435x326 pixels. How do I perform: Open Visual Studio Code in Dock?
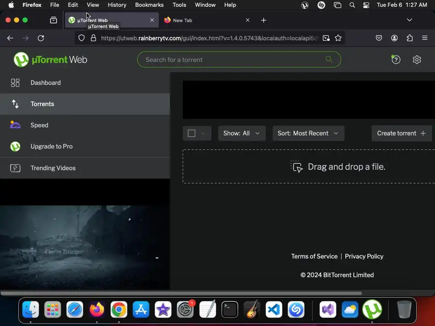pos(274,309)
